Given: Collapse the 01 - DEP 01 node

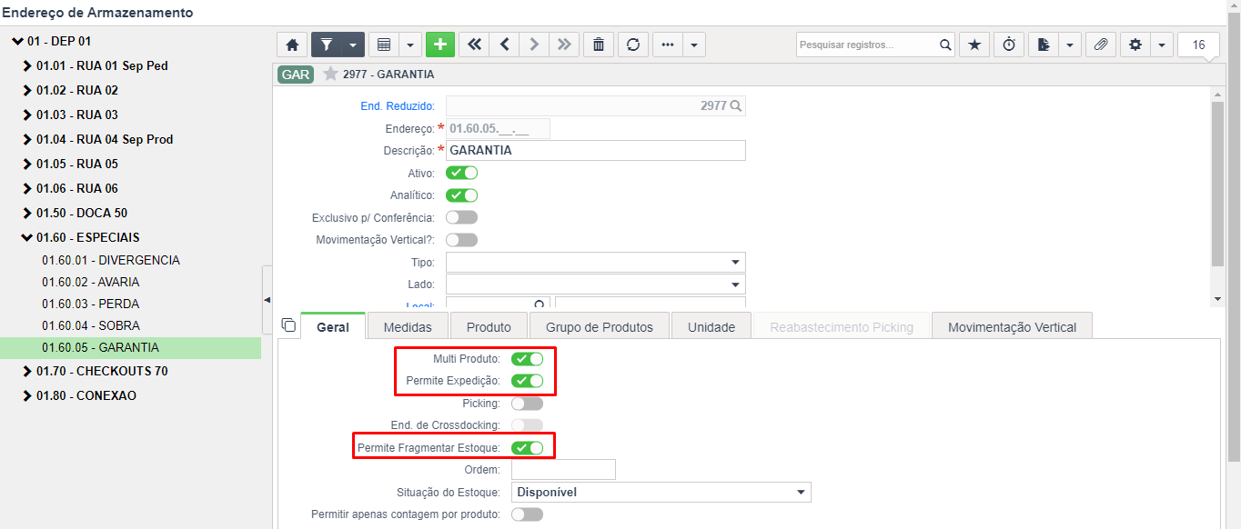Looking at the screenshot, I should [x=17, y=41].
